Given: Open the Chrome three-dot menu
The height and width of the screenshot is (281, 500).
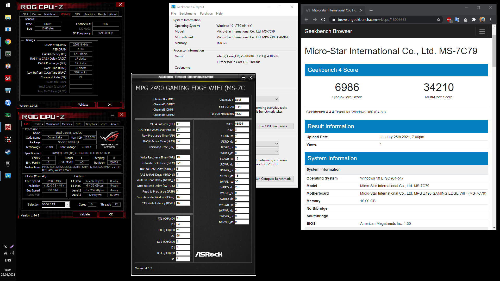Looking at the screenshot, I should (x=491, y=20).
